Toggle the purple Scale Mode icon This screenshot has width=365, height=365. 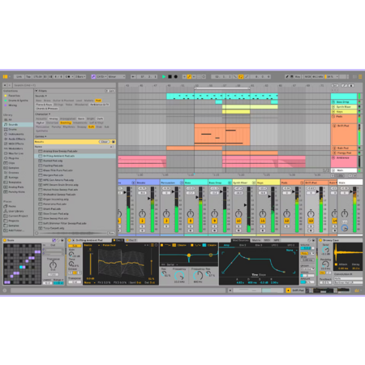coord(93,77)
